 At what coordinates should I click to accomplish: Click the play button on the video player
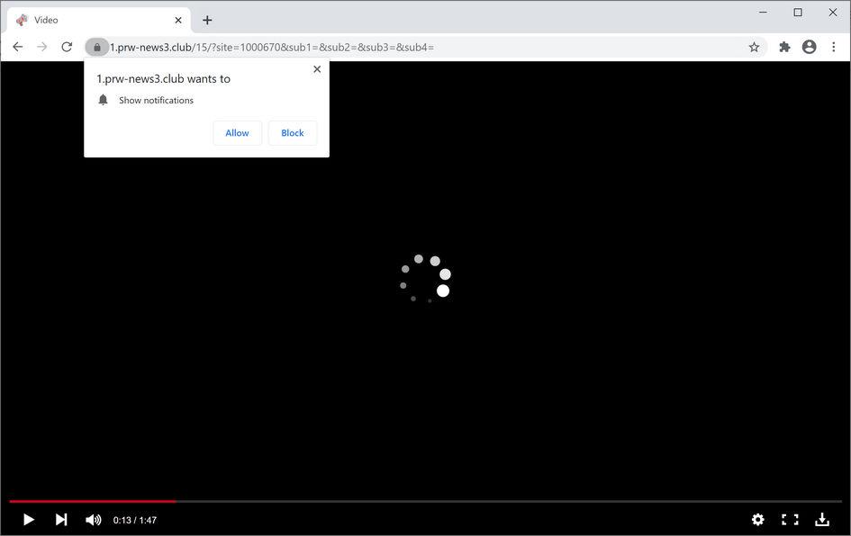click(28, 520)
